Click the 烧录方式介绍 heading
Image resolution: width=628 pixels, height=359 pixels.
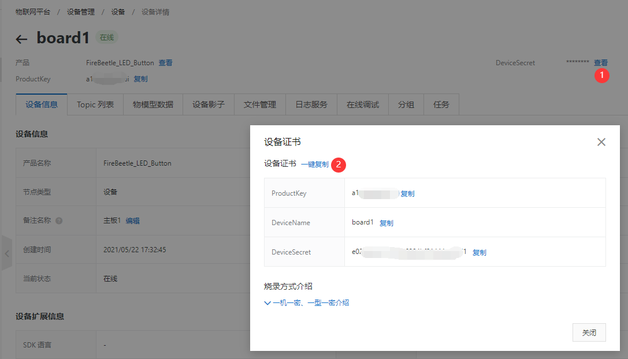click(x=288, y=286)
